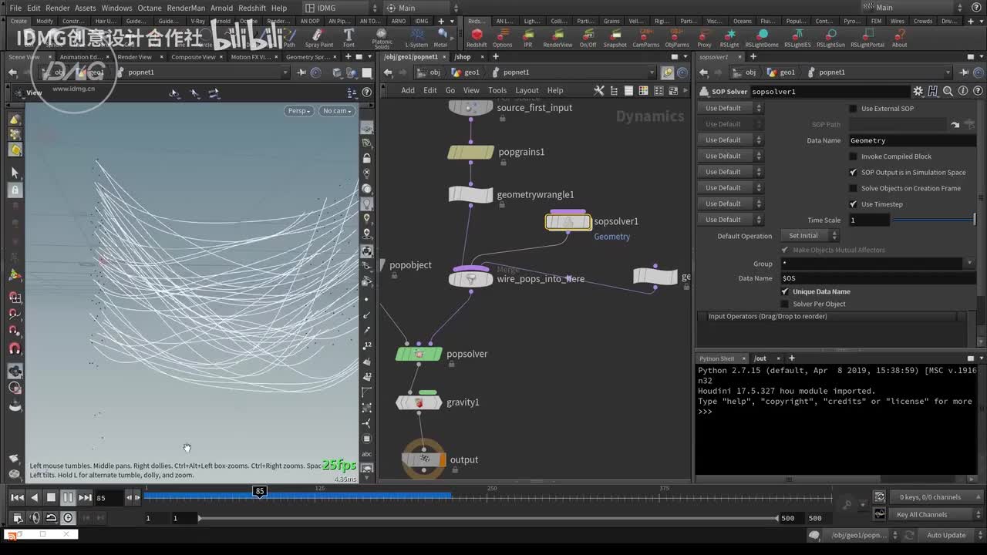This screenshot has width=987, height=555.
Task: Pause the timeline playback
Action: [x=68, y=497]
